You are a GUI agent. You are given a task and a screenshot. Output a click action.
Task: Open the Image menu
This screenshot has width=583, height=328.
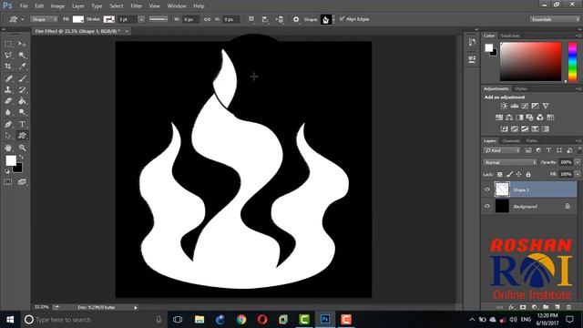[x=57, y=6]
